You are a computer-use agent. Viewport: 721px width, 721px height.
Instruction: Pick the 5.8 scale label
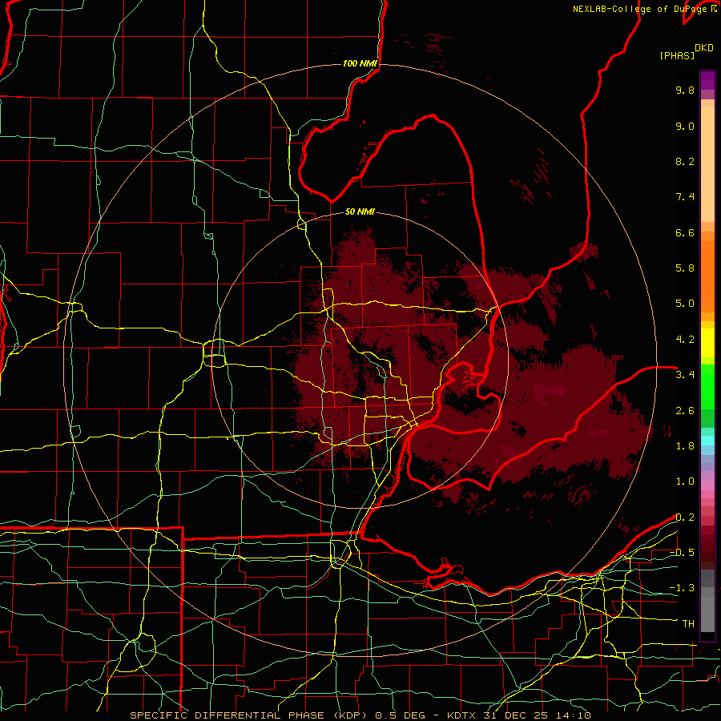685,268
